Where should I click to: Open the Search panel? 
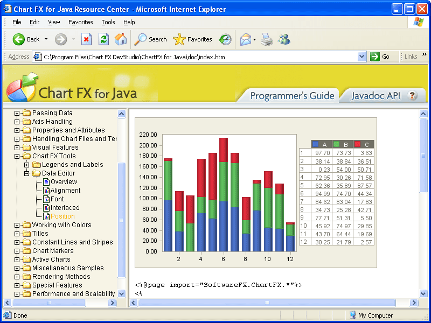[x=151, y=39]
